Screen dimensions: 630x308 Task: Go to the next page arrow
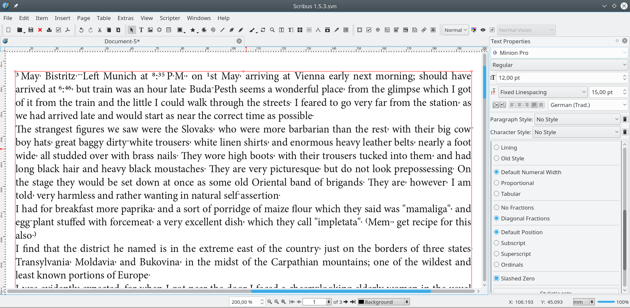click(346, 302)
